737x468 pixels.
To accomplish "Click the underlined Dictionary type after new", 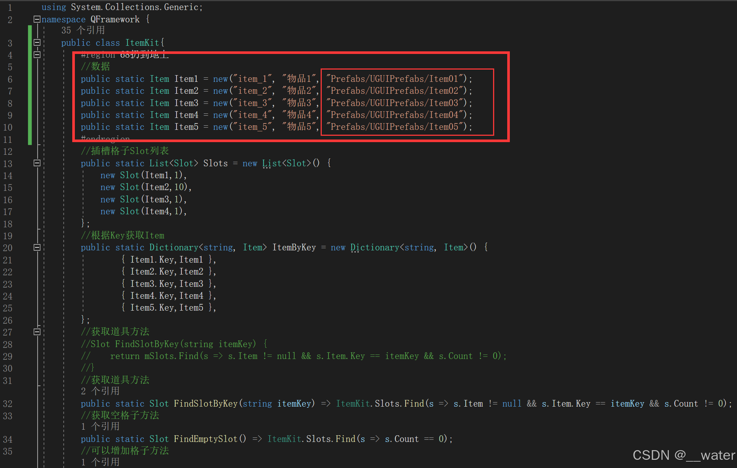I will click(x=374, y=247).
